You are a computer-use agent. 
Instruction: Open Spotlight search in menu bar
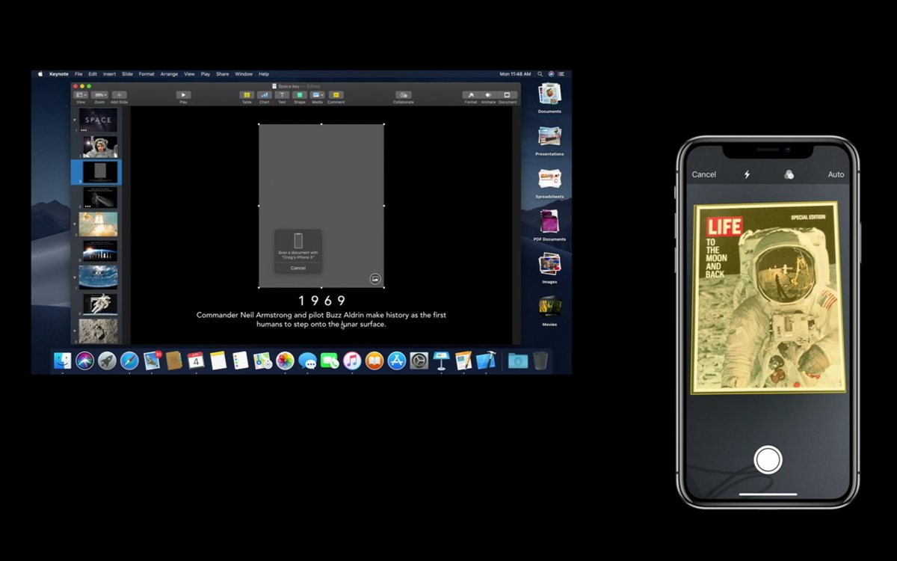tap(541, 74)
